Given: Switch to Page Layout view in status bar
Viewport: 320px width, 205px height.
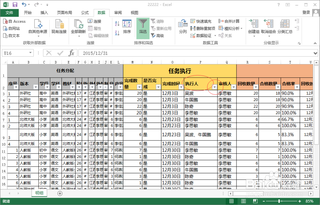Looking at the screenshot, I should [x=243, y=201].
